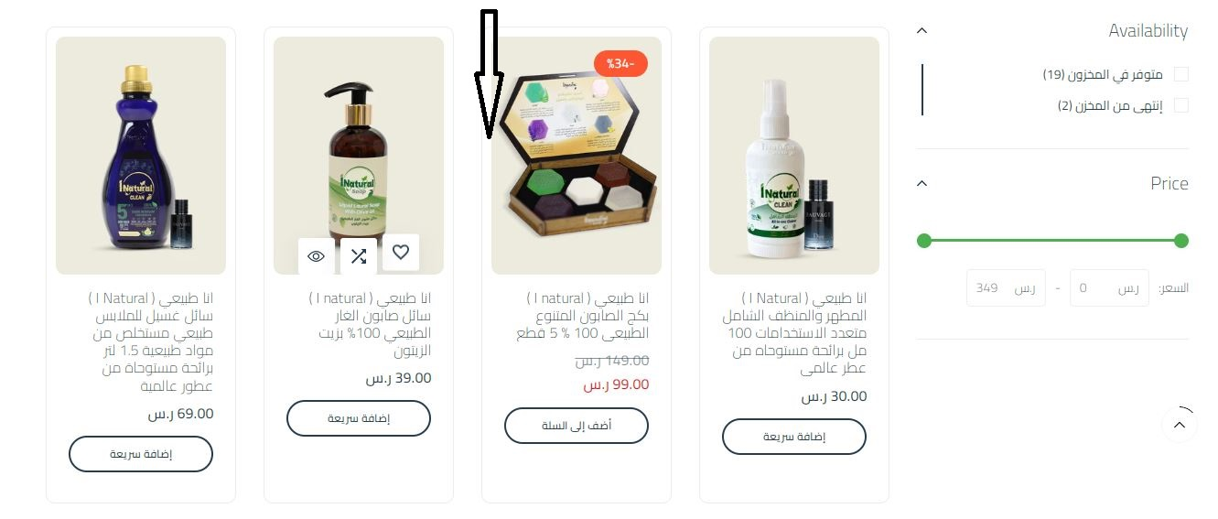Quick add the liquid laurel soap

point(359,418)
